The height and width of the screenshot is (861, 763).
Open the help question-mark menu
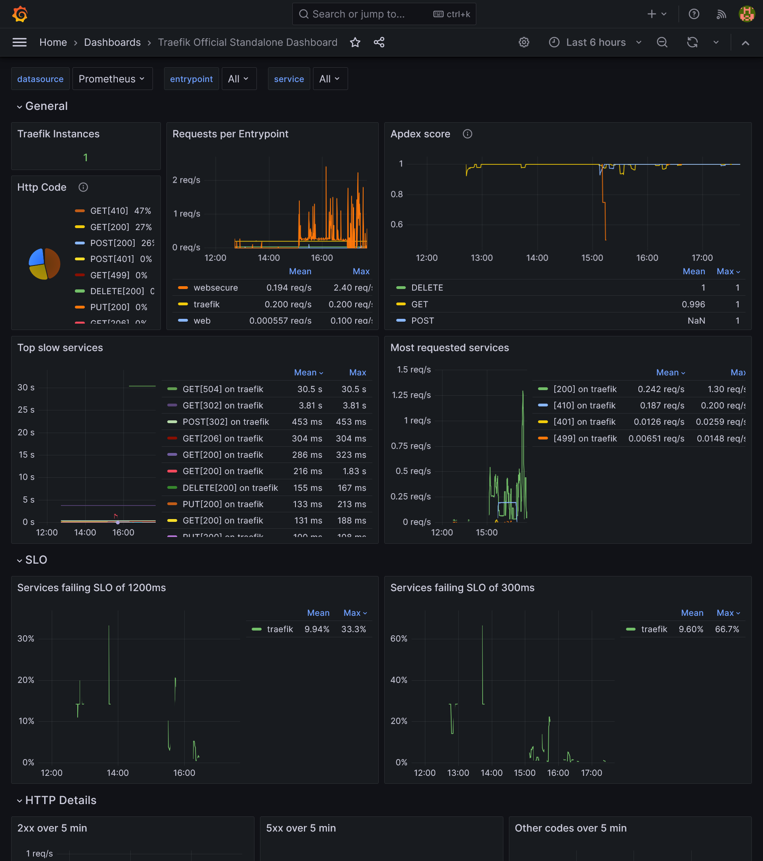(x=693, y=14)
